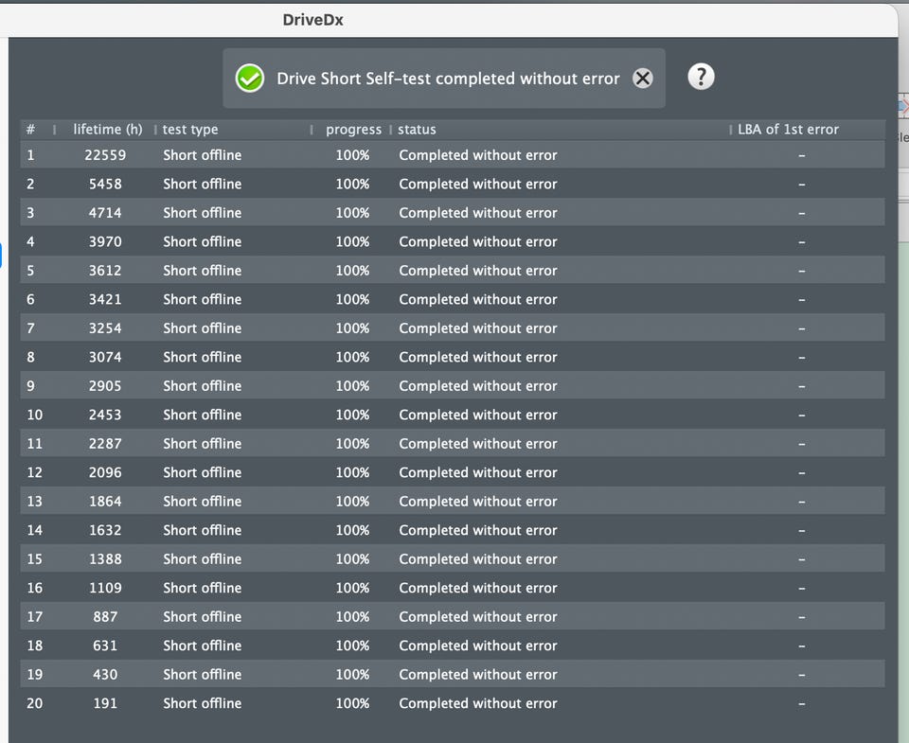Open help via the question mark icon
Image resolution: width=909 pixels, height=743 pixels.
701,77
